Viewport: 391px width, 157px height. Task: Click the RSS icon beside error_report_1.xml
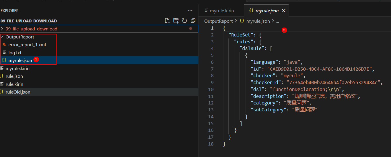[x=4, y=45]
